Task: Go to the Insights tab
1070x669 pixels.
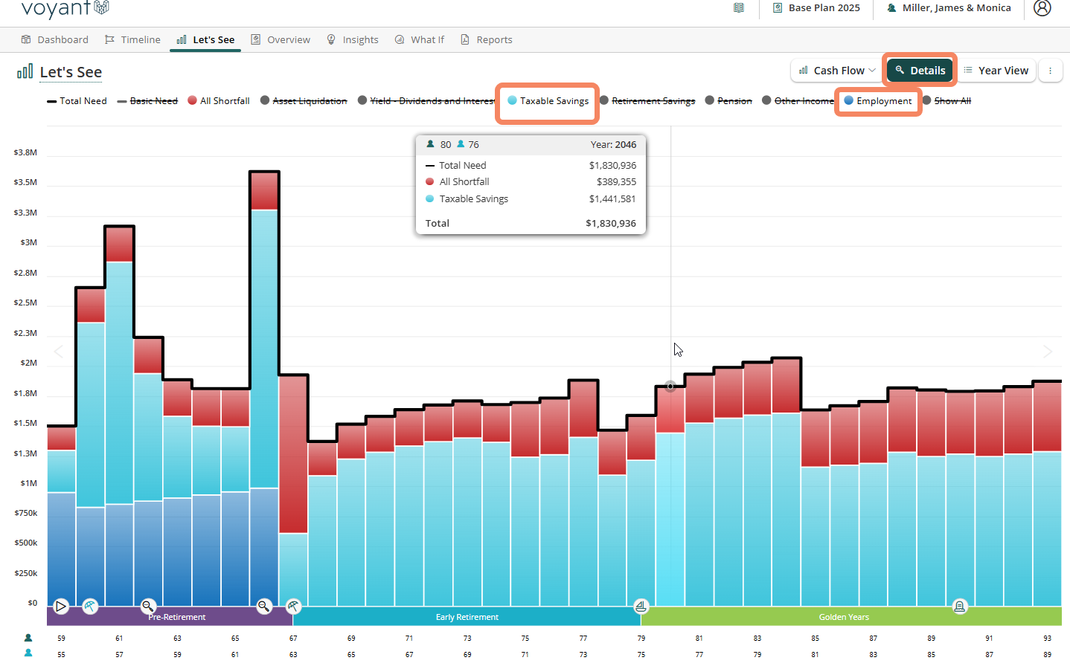Action: point(353,40)
